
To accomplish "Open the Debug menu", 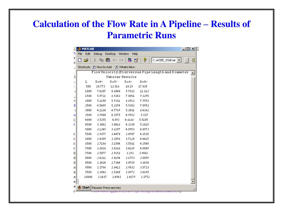I will (98, 54).
